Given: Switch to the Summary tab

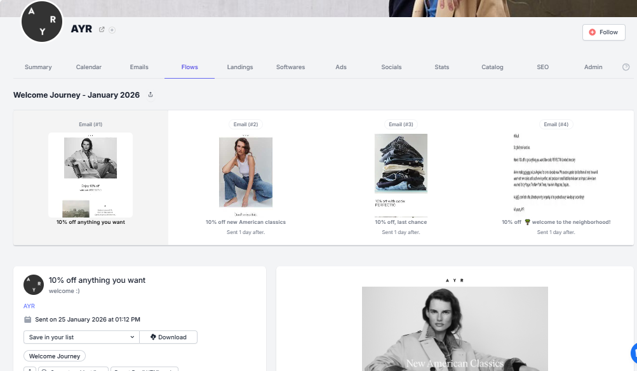Looking at the screenshot, I should 38,67.
